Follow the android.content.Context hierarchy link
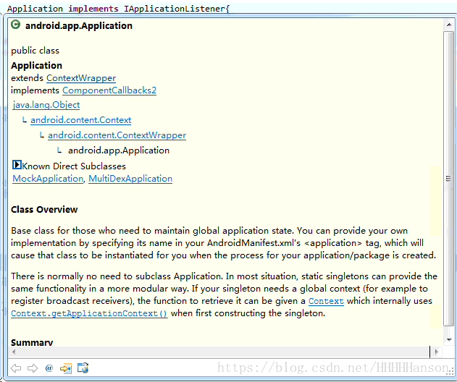The height and width of the screenshot is (382, 457). [x=80, y=120]
